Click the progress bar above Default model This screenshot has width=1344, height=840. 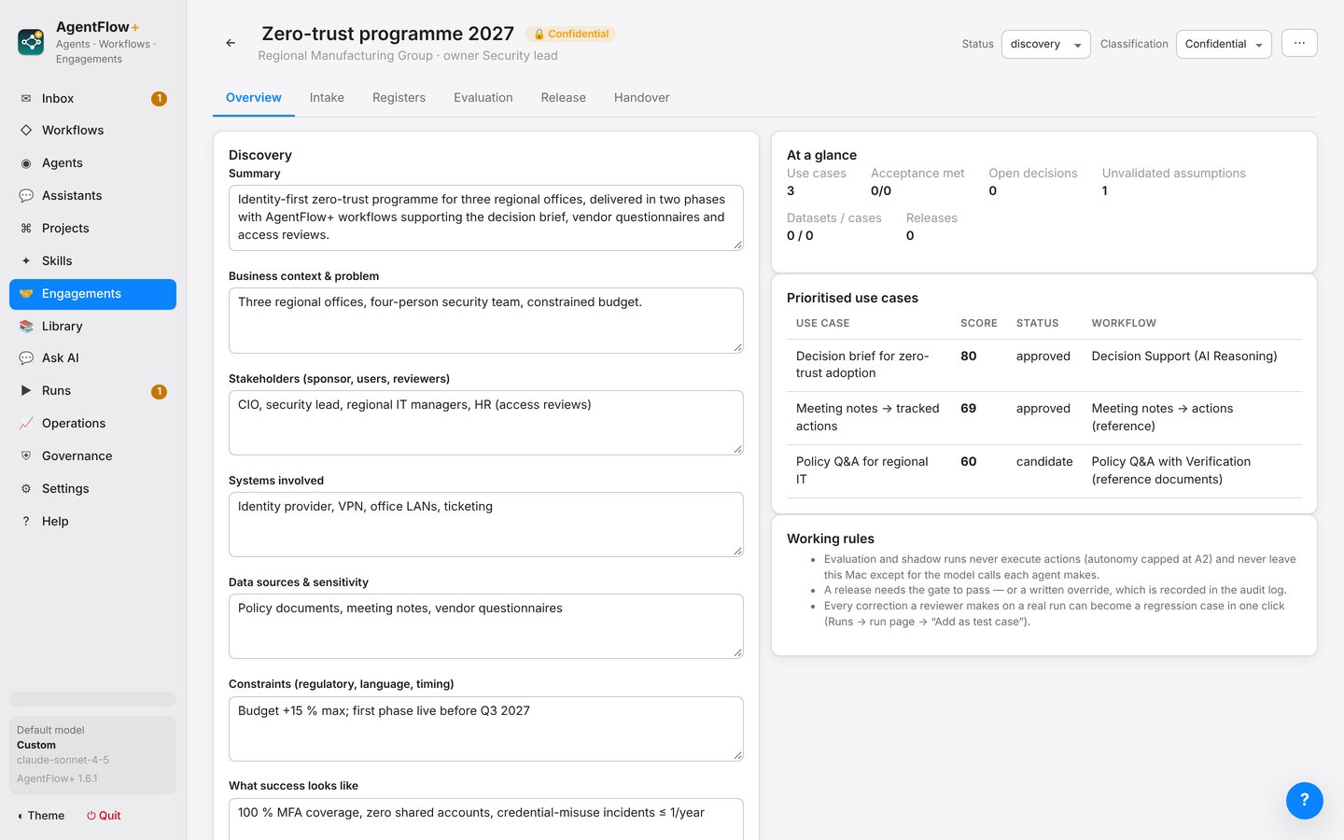click(x=92, y=699)
